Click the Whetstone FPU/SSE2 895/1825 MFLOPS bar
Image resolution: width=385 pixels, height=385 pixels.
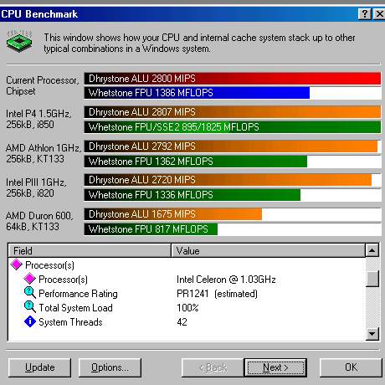pyautogui.click(x=233, y=127)
